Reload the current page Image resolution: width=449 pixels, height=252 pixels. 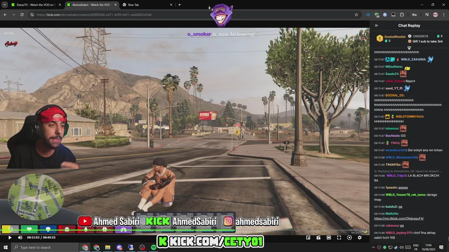(22, 15)
